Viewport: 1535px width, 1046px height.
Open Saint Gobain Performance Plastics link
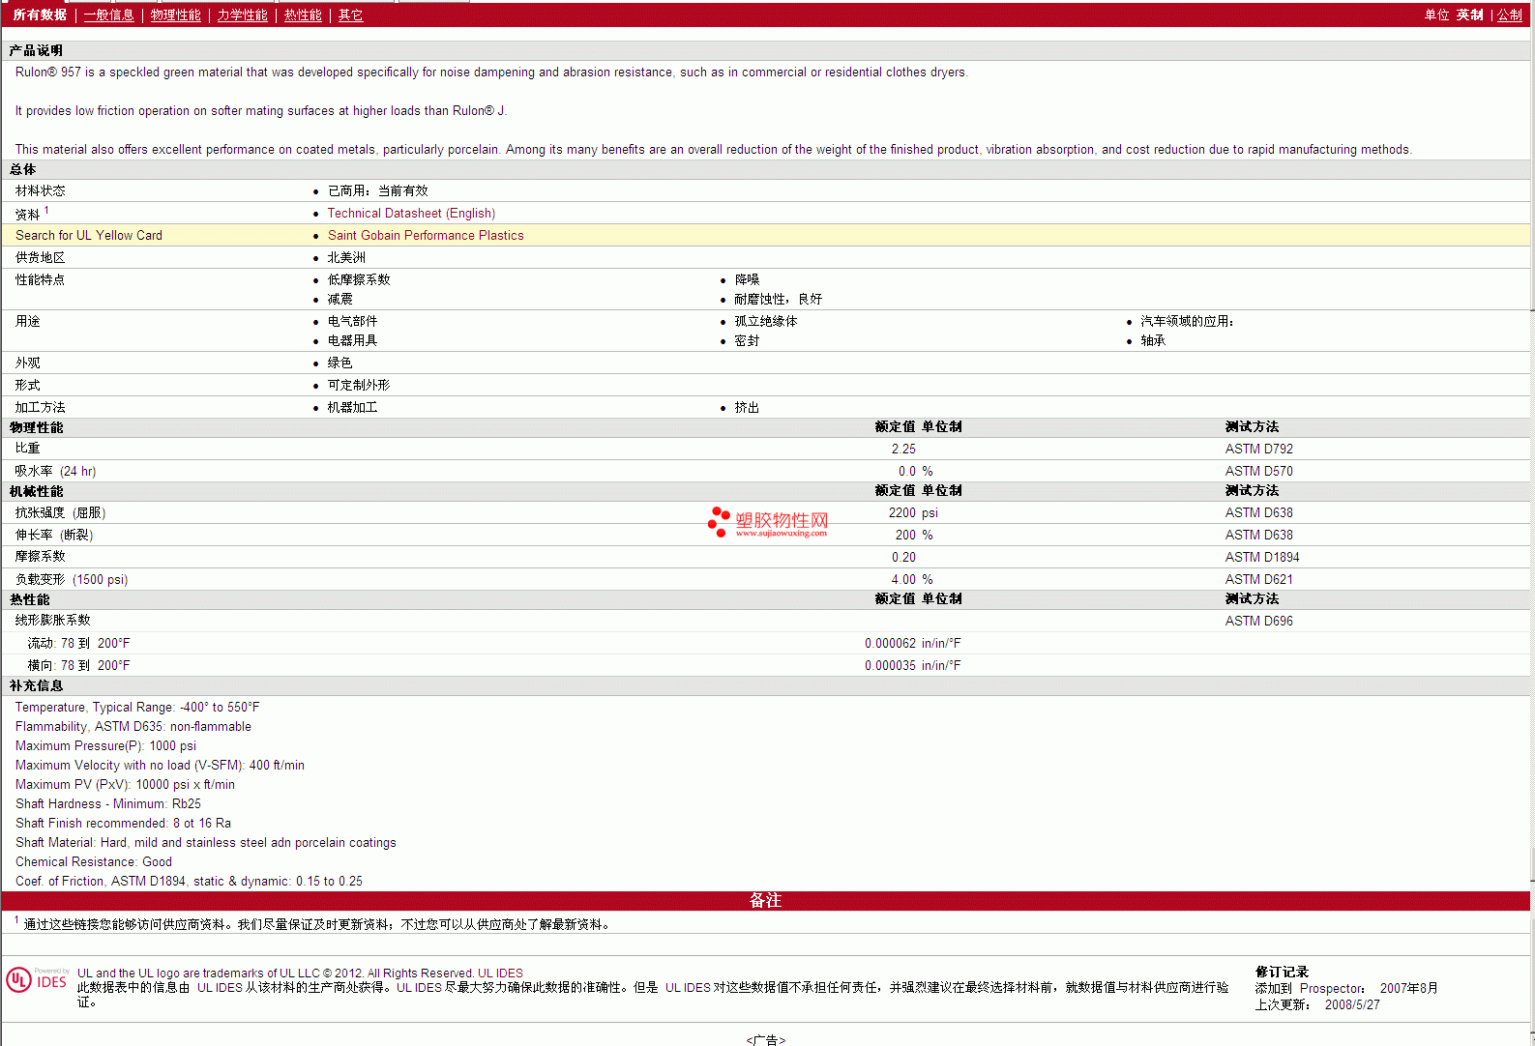click(x=426, y=236)
